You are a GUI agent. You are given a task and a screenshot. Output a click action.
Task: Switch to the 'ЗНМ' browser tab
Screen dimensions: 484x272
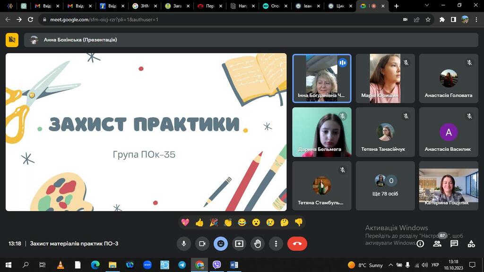(x=141, y=6)
